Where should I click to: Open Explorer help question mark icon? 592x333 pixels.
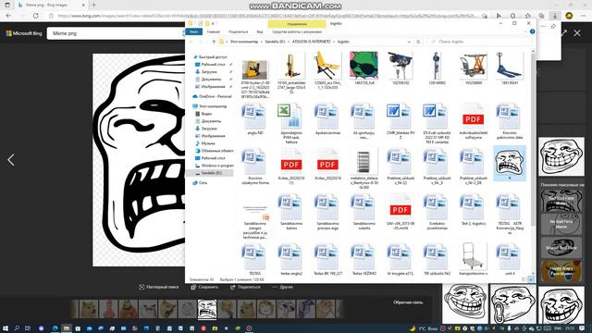pyautogui.click(x=532, y=31)
